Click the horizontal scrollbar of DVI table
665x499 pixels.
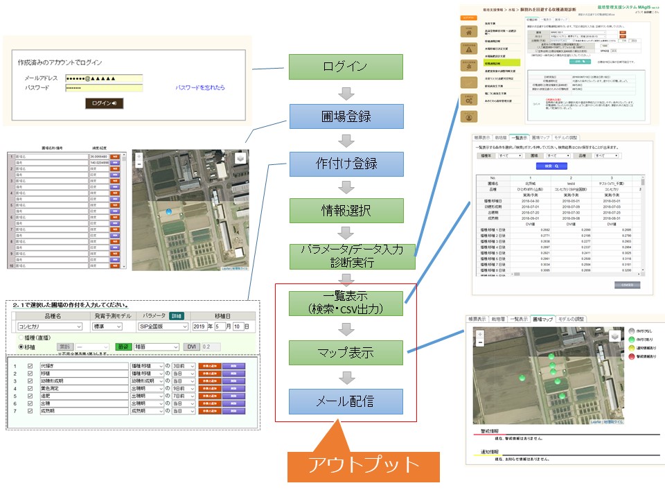point(577,274)
